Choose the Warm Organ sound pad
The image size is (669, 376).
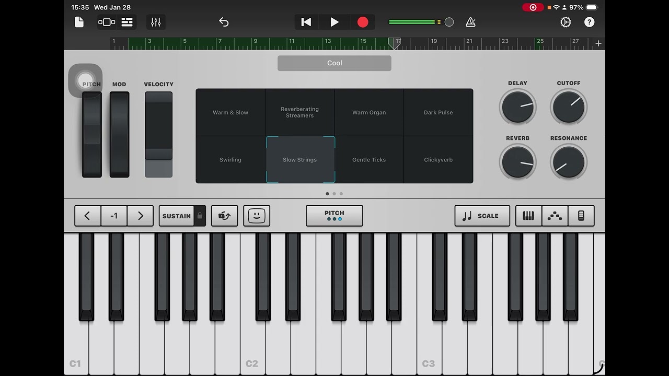369,112
